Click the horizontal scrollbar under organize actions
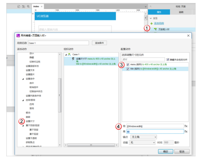 (91, 145)
